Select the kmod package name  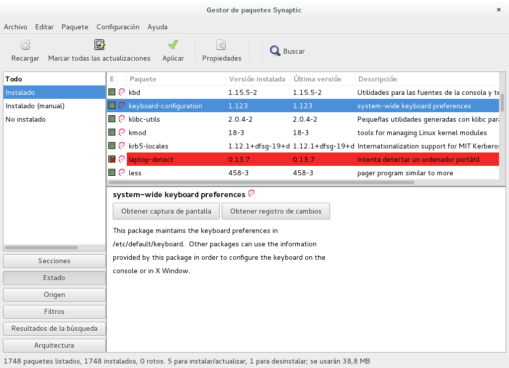click(x=137, y=133)
